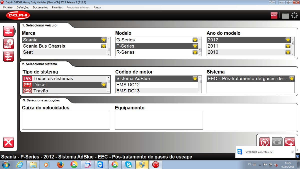300x169 pixels.
Task: Open the Ficheiro menu
Action: pyautogui.click(x=8, y=8)
